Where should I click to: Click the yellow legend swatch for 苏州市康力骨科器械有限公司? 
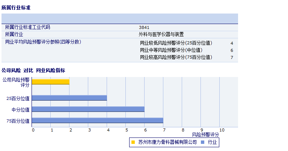133,142
